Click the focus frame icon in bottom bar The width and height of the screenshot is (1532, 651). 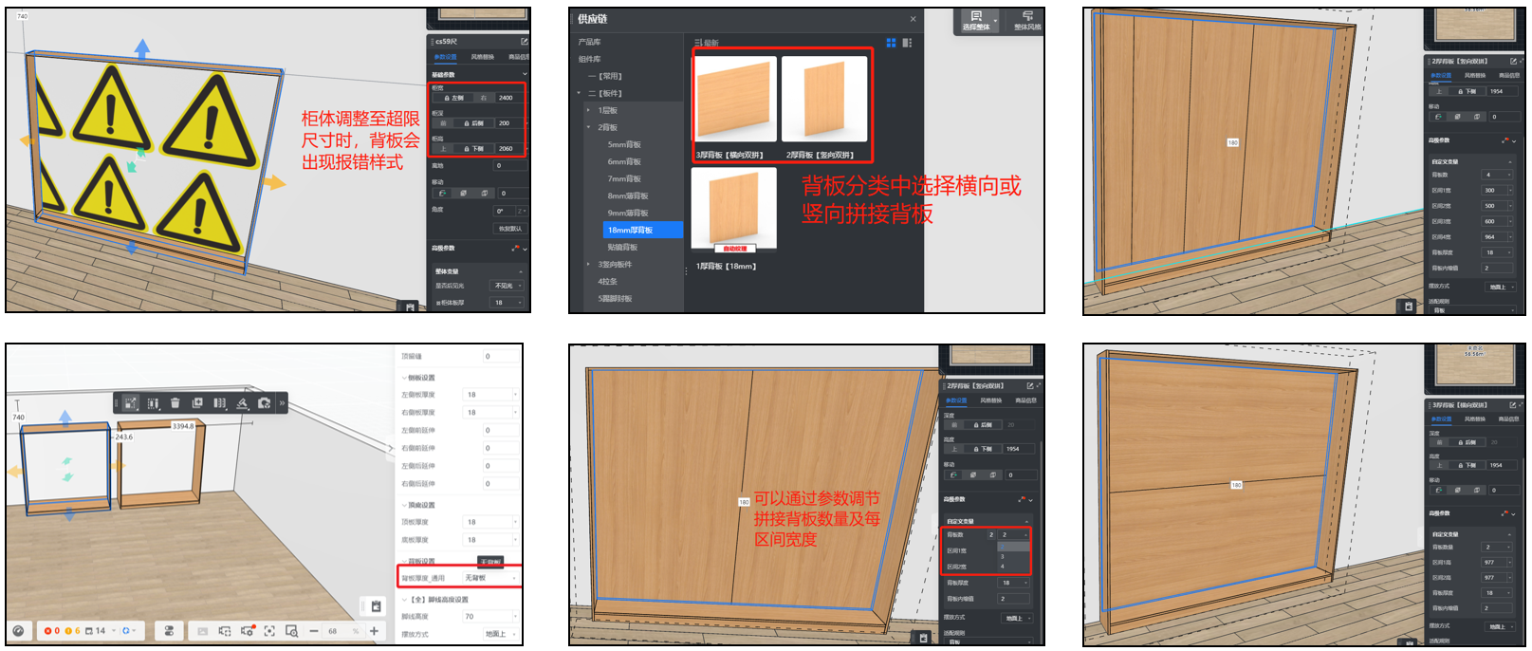pyautogui.click(x=269, y=631)
